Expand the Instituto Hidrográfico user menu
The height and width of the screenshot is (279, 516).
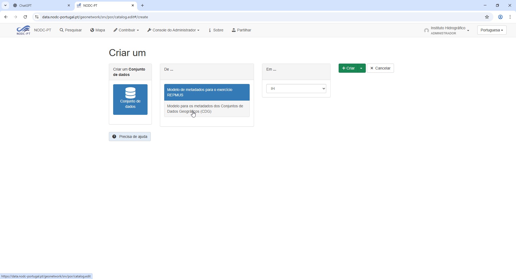(447, 30)
